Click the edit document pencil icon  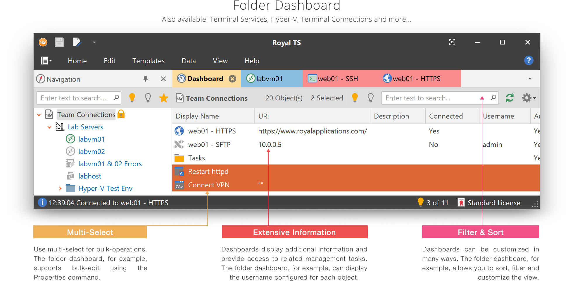point(77,42)
